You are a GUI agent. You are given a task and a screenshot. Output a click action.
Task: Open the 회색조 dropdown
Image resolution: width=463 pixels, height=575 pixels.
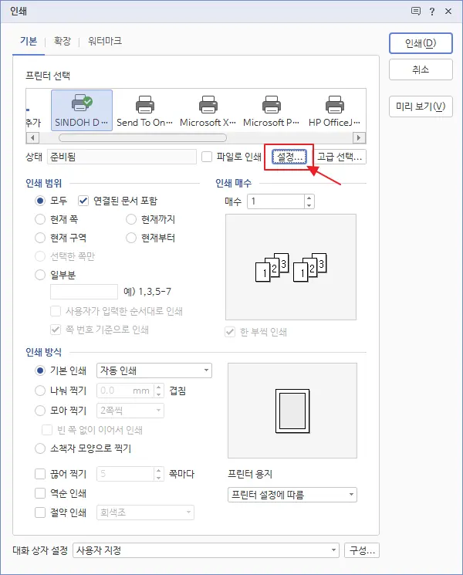(145, 512)
